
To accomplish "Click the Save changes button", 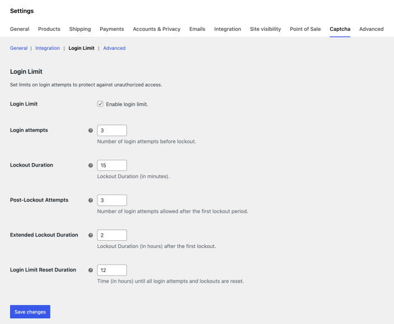I will point(30,312).
